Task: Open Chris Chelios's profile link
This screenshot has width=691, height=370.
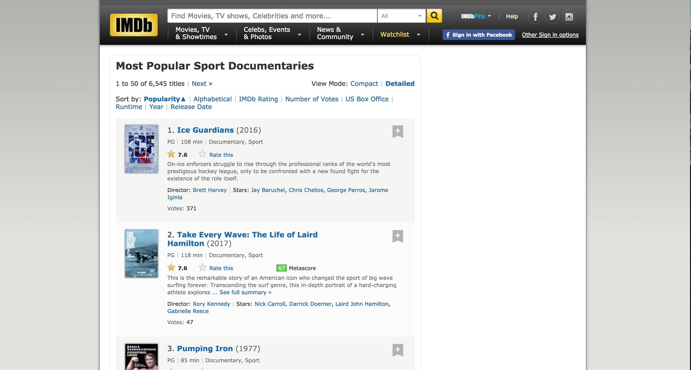Action: 306,190
